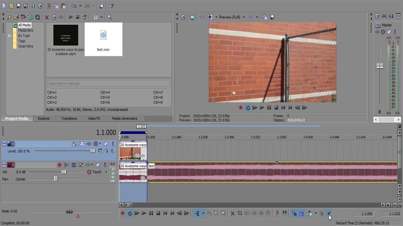403x226 pixels.
Task: Toggle loop playback in preview transport
Action: point(248,108)
